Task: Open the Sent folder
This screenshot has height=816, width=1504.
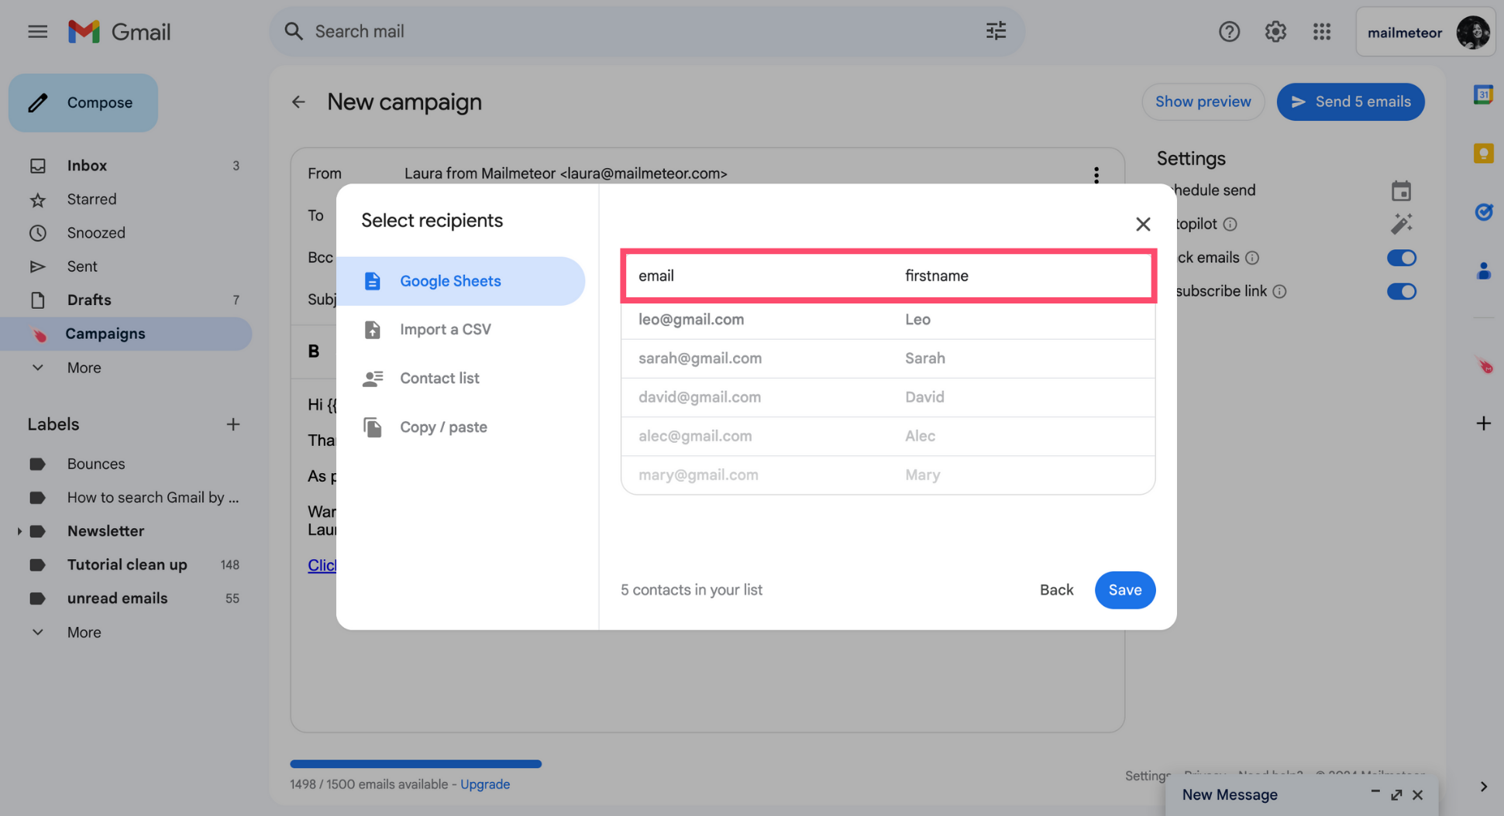Action: point(128,266)
